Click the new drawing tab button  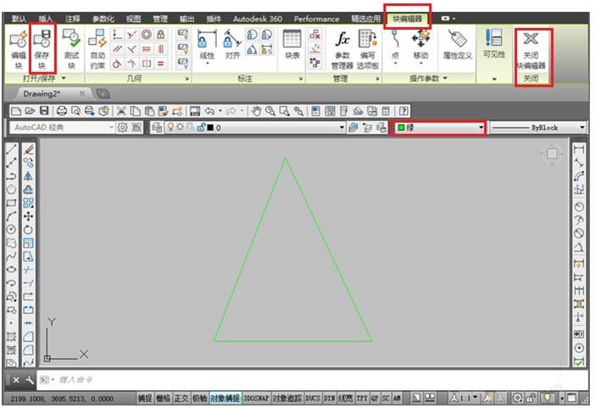coord(103,93)
